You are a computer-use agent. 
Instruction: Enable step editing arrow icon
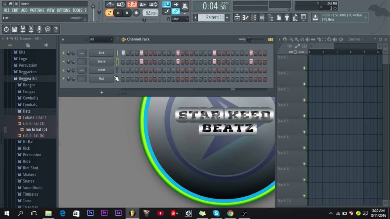[x=175, y=4]
